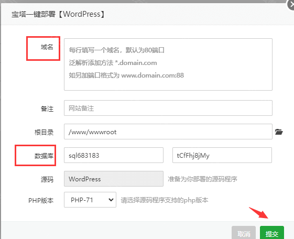This screenshot has height=239, width=294.
Task: Open the PHP-71 version dropdown
Action: 90,200
